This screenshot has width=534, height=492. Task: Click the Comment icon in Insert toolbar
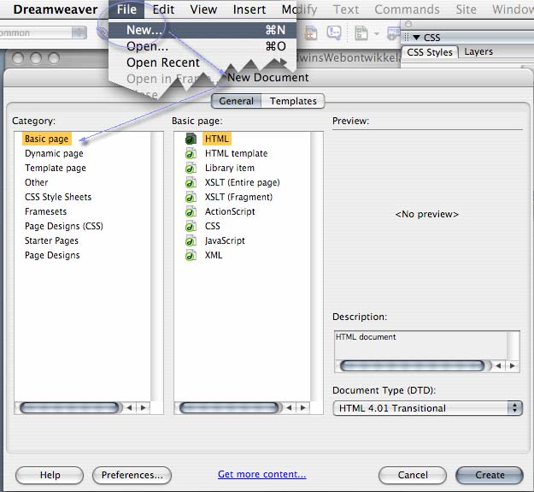333,33
